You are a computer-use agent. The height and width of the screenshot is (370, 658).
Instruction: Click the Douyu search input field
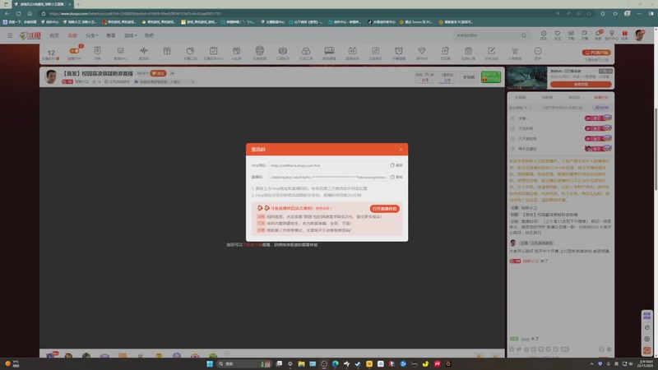tap(487, 35)
